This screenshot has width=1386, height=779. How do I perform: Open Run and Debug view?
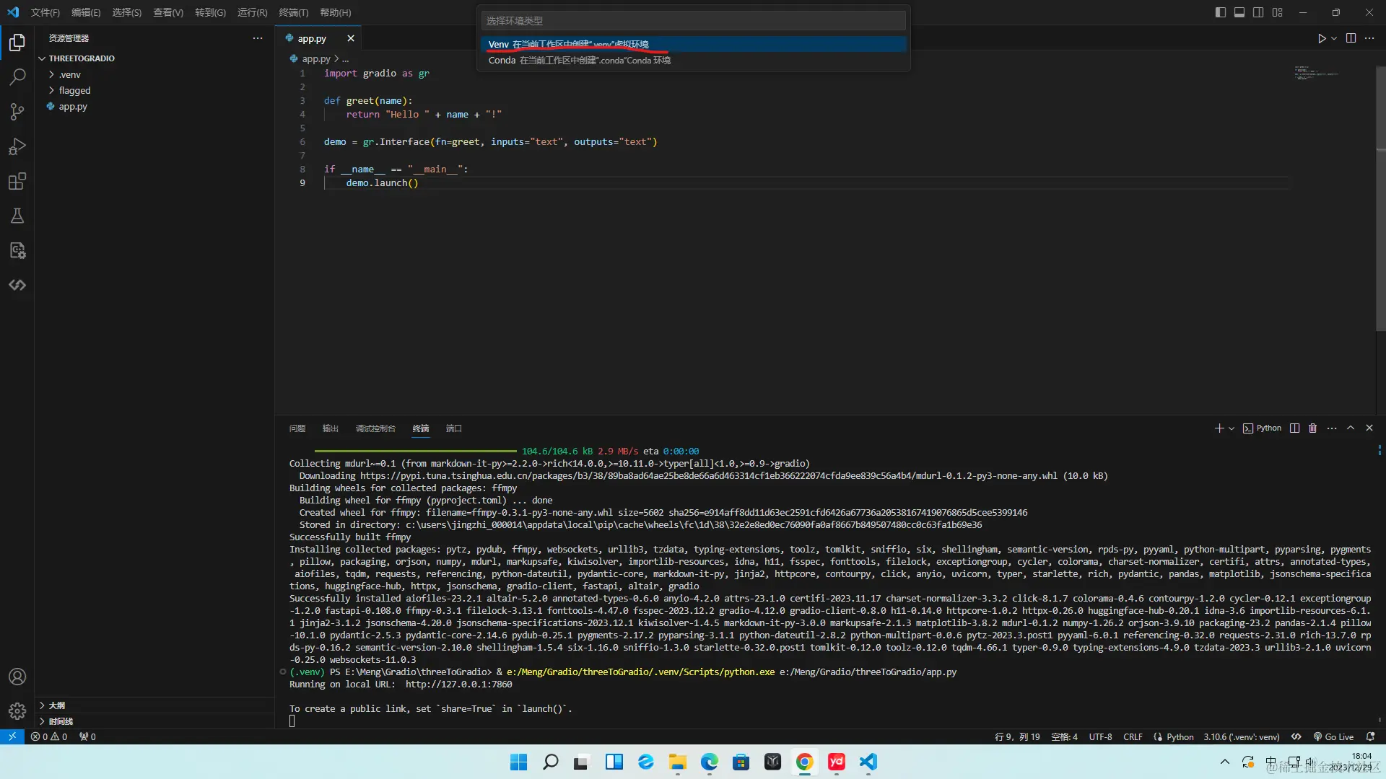[x=17, y=146]
